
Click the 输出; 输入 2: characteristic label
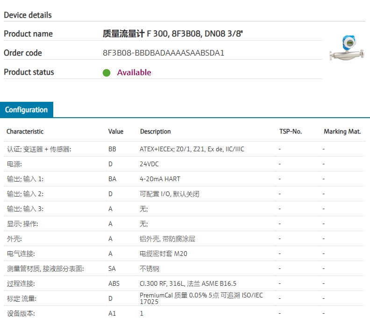[25, 194]
